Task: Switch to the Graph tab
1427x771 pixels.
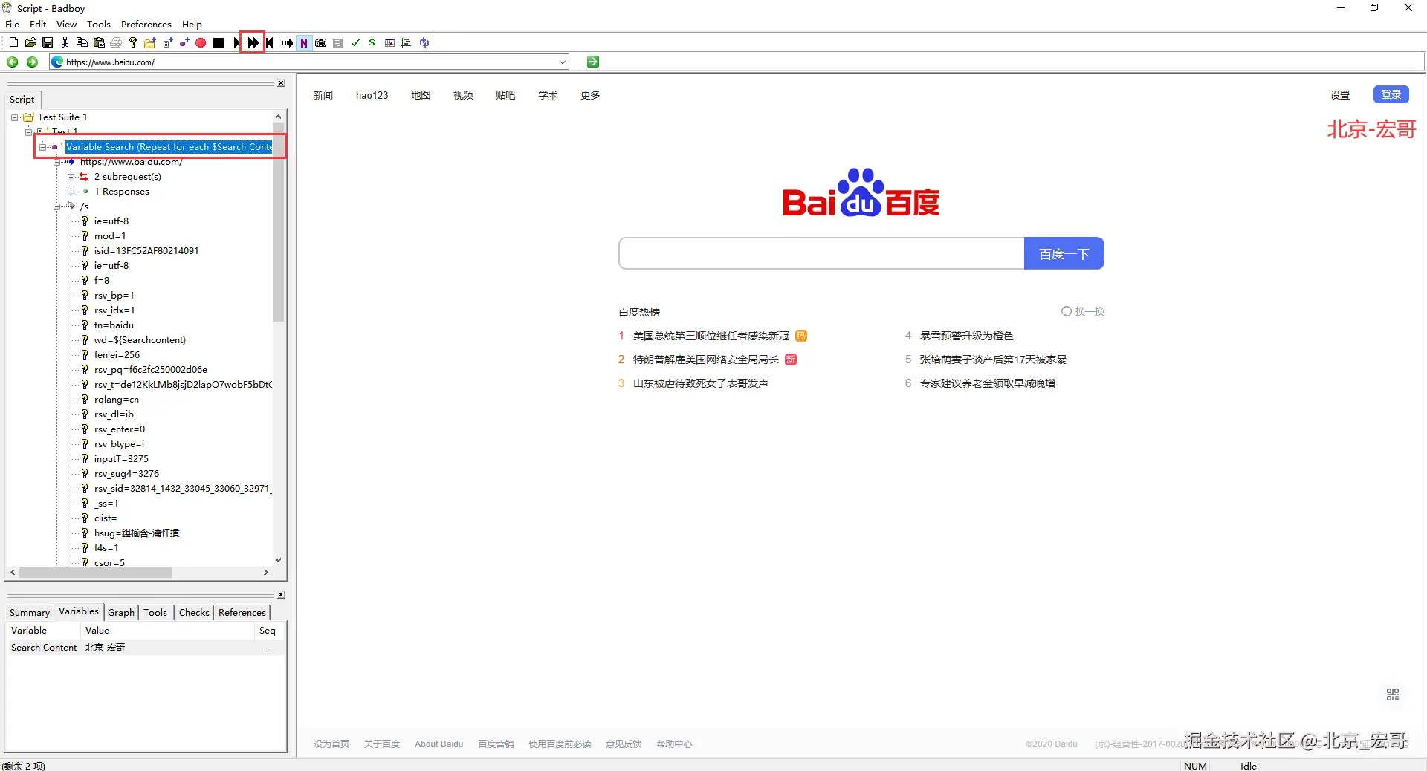Action: pyautogui.click(x=121, y=613)
